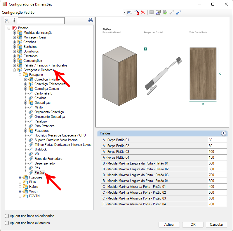Collapse the Pistões properties panel chevron
This screenshot has width=233, height=231.
pyautogui.click(x=223, y=133)
